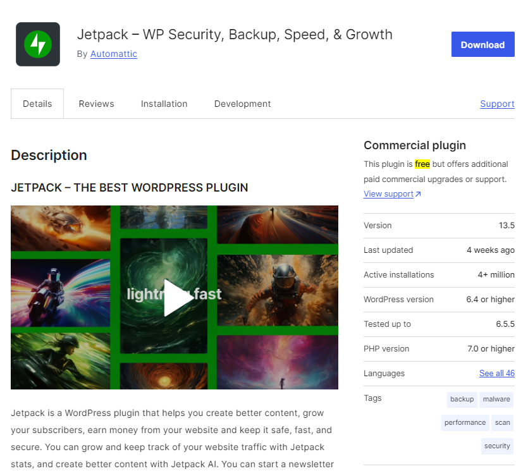Open the Automattic author link

[113, 54]
